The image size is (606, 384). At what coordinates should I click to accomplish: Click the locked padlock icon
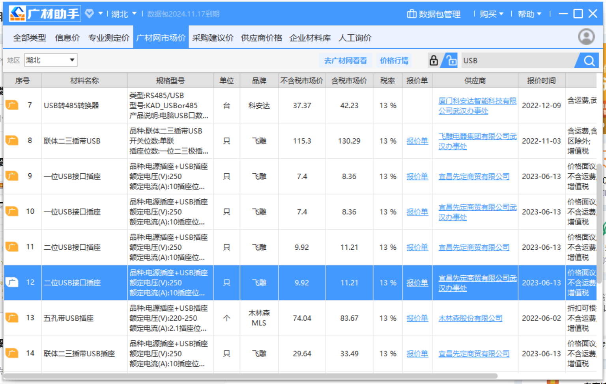[x=434, y=60]
